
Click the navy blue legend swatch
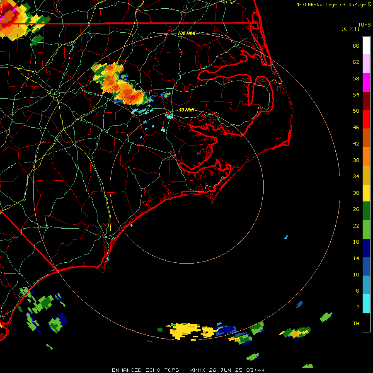pyautogui.click(x=366, y=248)
